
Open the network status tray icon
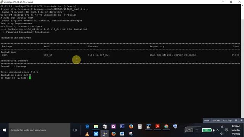click(222, 127)
